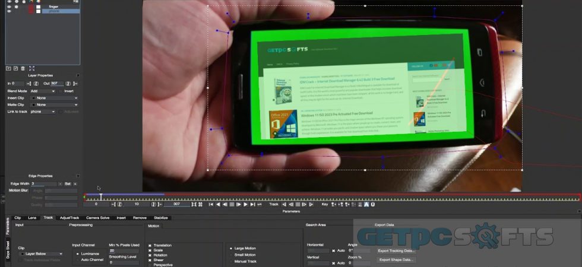This screenshot has height=267, width=582.
Task: Select the Small Motion radio option
Action: 231,255
